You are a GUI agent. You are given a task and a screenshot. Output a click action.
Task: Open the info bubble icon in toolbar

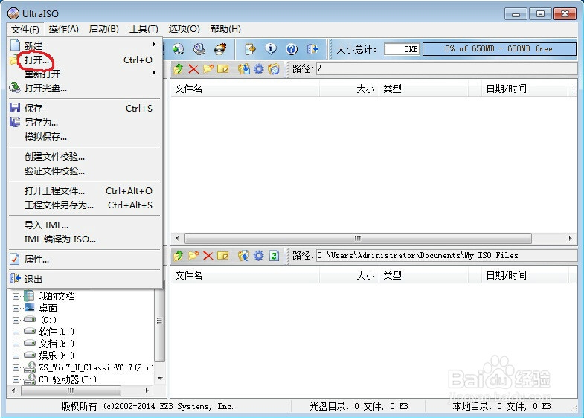271,49
